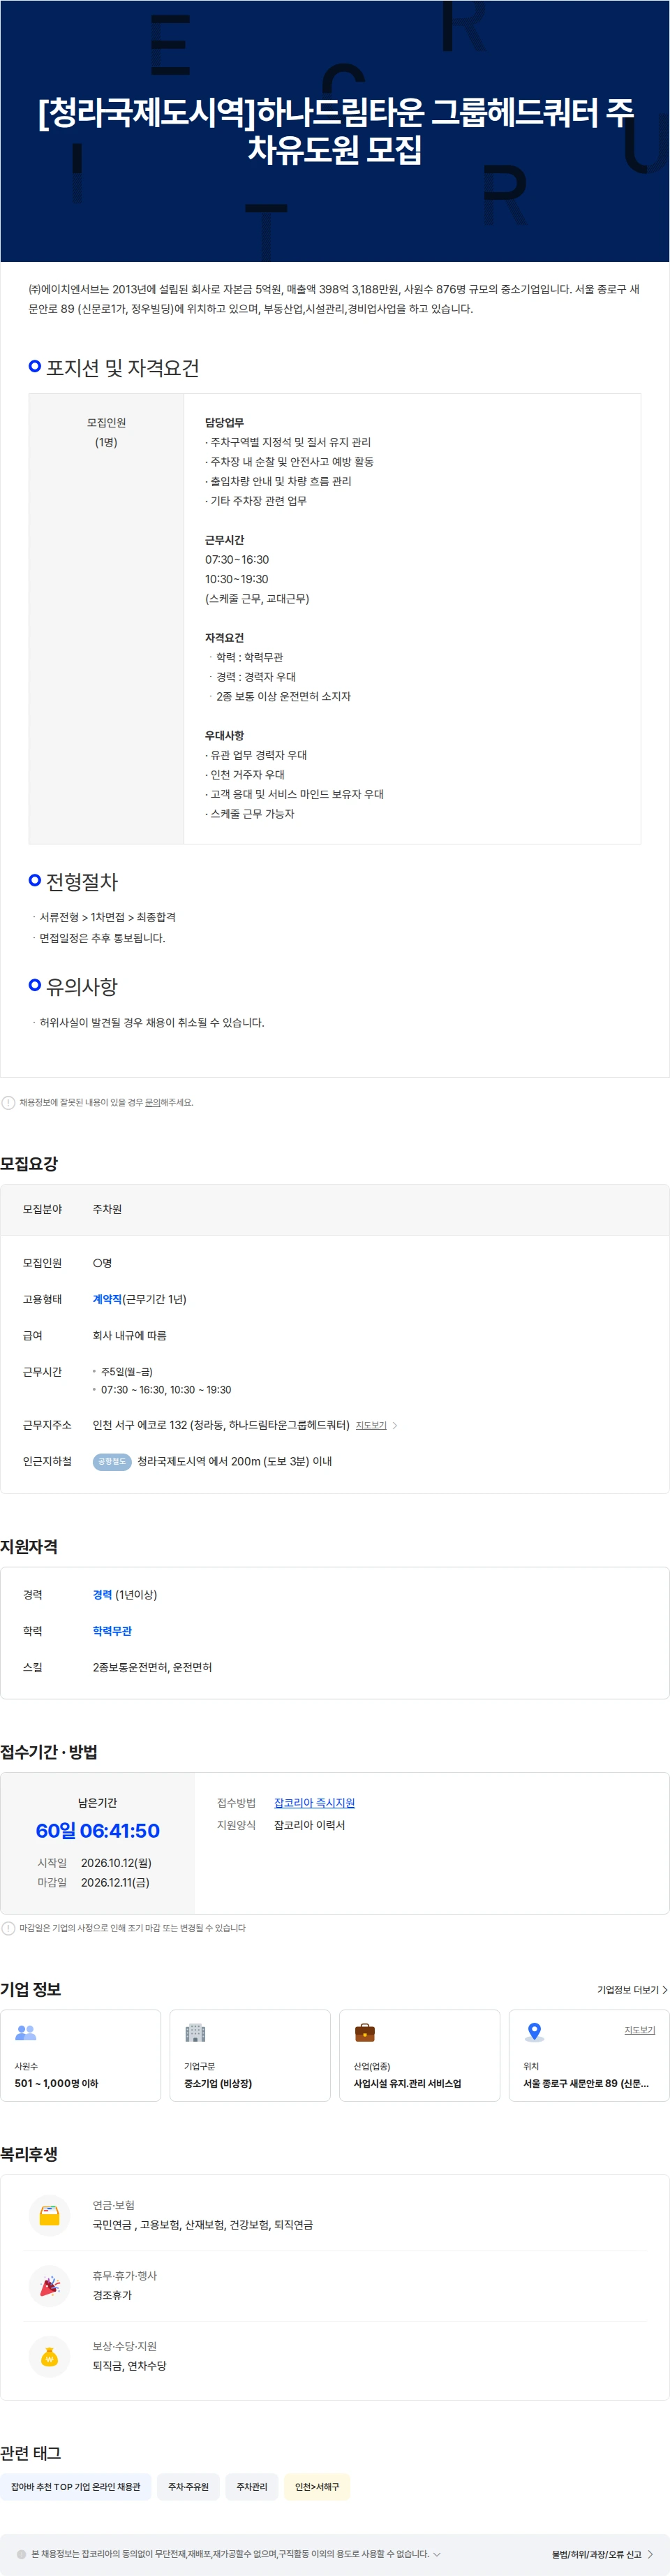This screenshot has height=2576, width=670.
Task: Select the 인천>서해구 tag
Action: click(317, 2487)
